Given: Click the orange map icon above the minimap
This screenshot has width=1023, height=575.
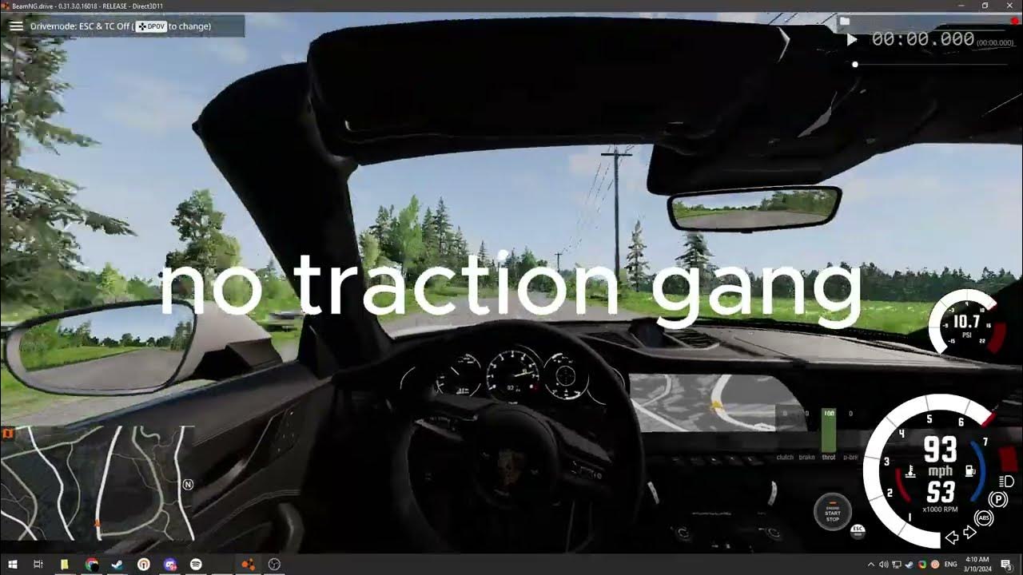Looking at the screenshot, I should point(8,434).
